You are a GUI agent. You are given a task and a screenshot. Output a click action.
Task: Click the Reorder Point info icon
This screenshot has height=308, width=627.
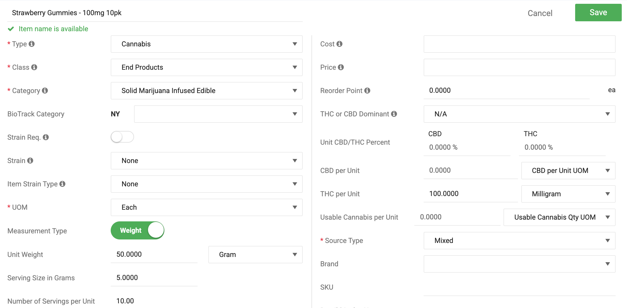tap(367, 90)
